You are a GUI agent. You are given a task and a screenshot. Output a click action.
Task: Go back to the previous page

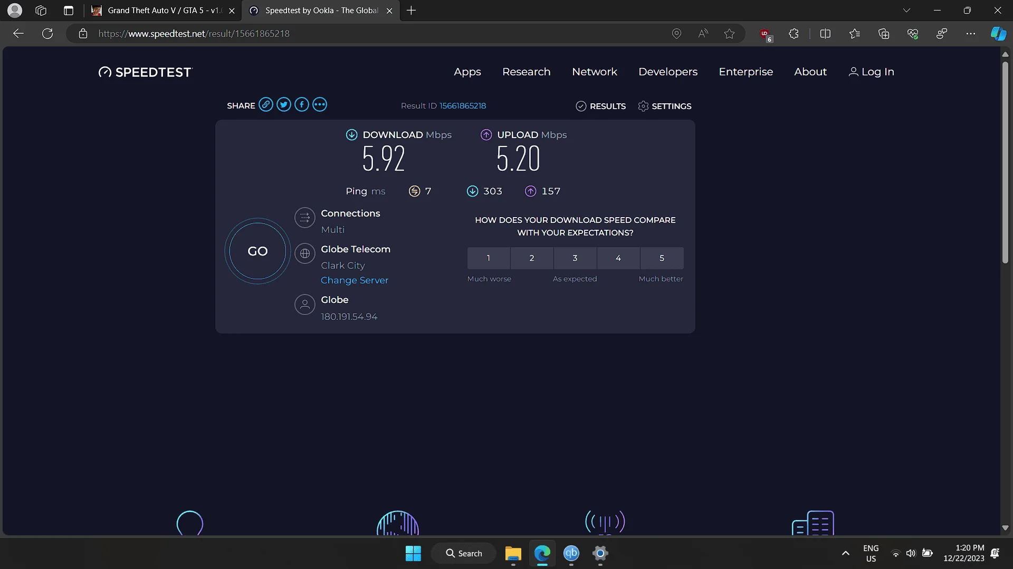(x=18, y=34)
